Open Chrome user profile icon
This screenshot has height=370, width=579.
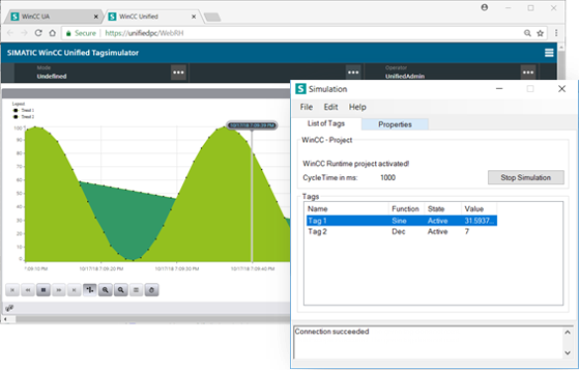pos(484,7)
